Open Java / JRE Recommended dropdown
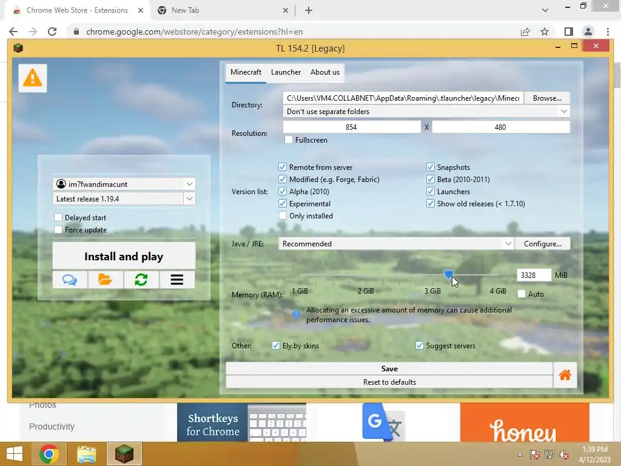This screenshot has width=621, height=466. tap(396, 244)
